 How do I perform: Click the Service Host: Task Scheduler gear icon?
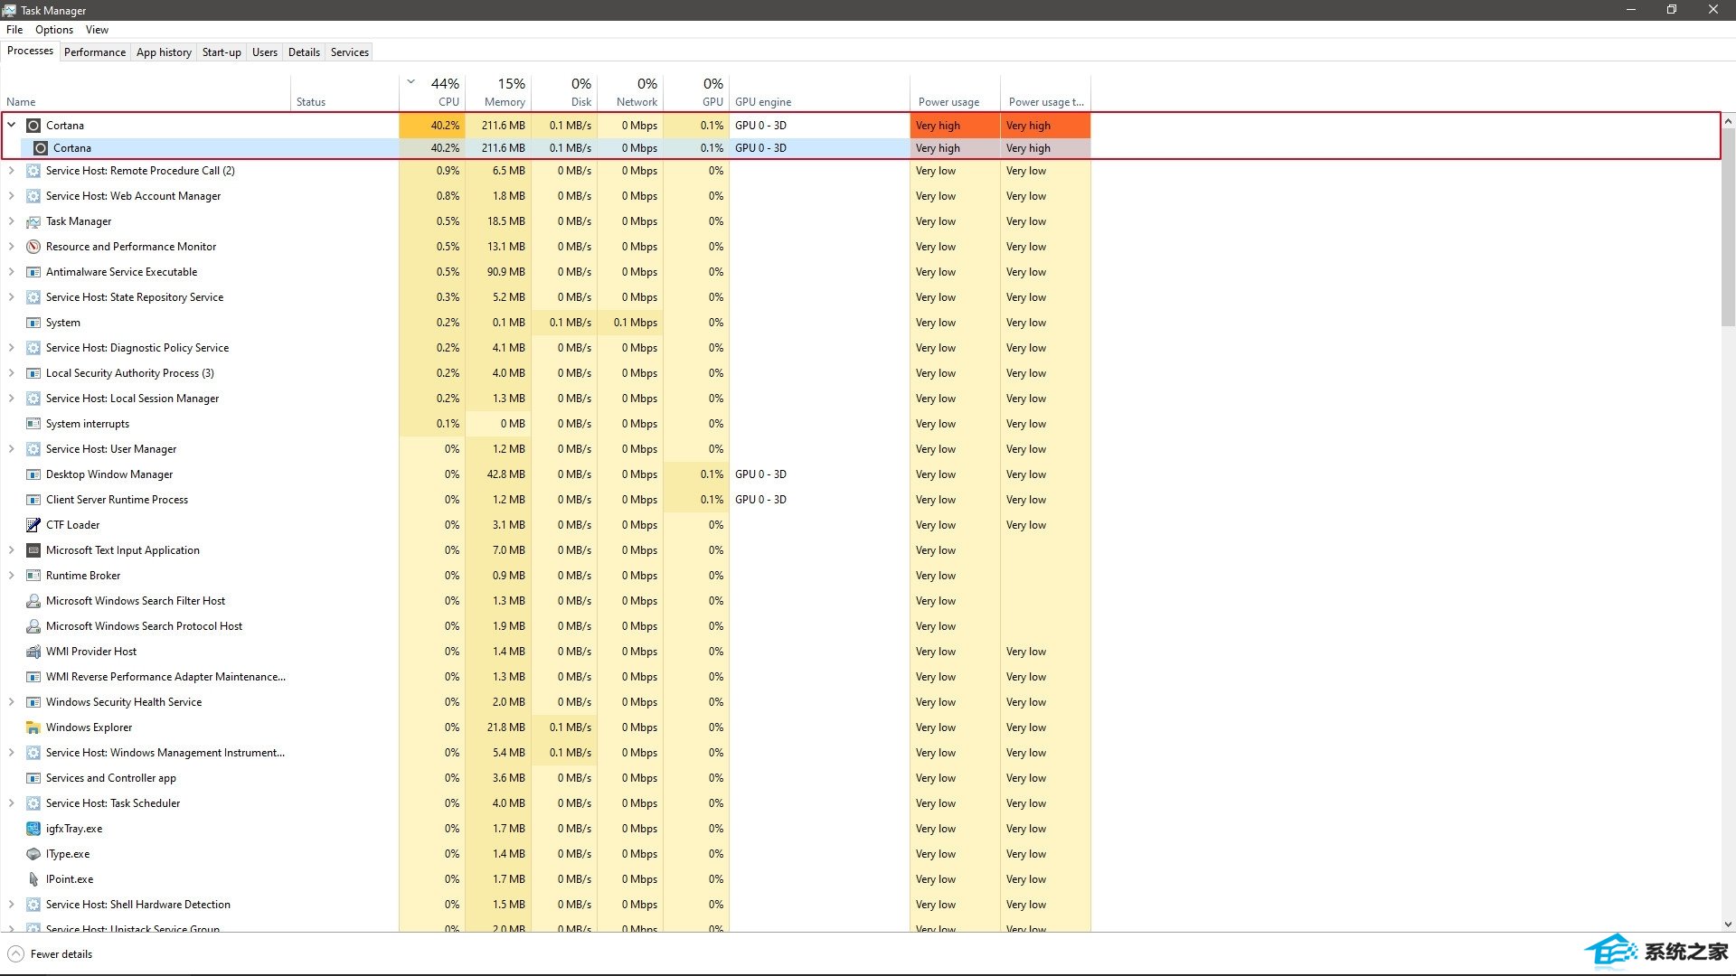(x=33, y=803)
